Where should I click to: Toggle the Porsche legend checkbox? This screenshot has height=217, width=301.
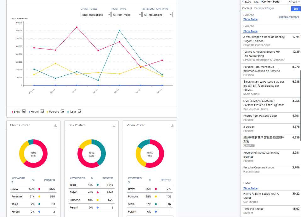coord(63,111)
